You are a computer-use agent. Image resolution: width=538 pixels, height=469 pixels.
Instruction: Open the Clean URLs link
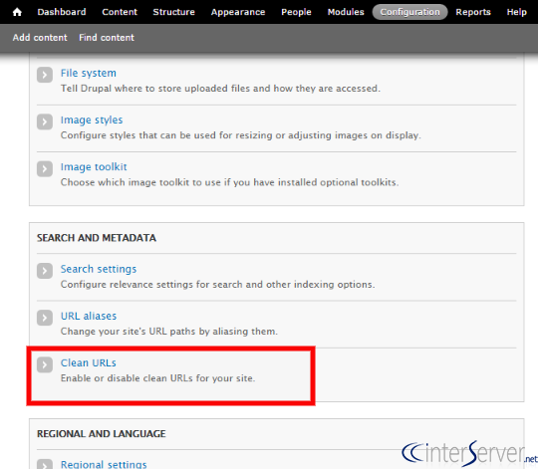click(x=89, y=363)
